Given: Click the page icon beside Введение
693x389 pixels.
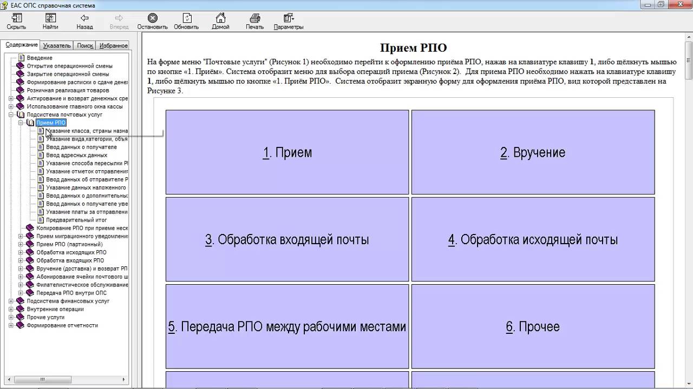Looking at the screenshot, I should click(21, 58).
